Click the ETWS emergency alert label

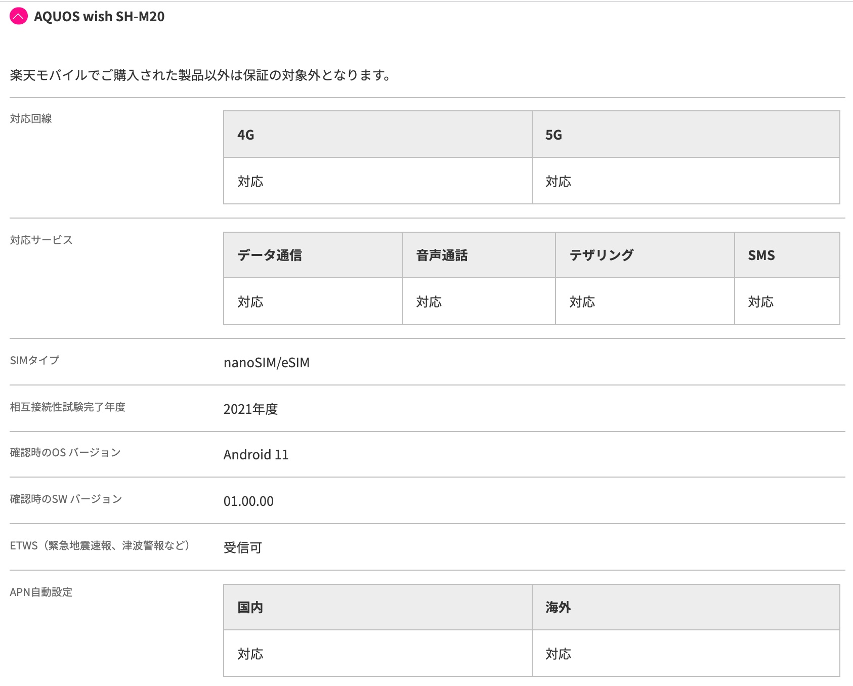(x=100, y=545)
